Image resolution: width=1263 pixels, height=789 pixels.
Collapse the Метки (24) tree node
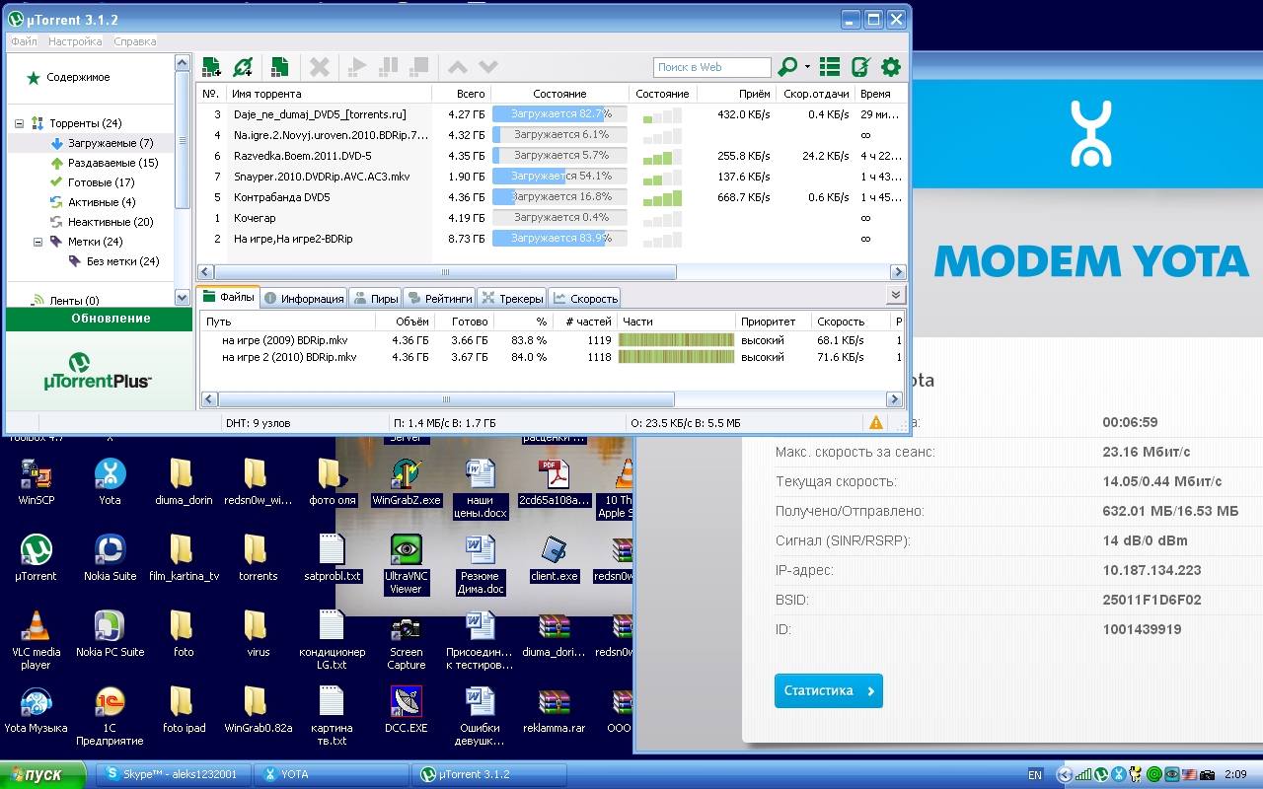click(x=38, y=242)
